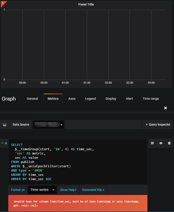This screenshot has height=212, width=174.
Task: Open query options with the hamburger icon
Action: tap(152, 143)
